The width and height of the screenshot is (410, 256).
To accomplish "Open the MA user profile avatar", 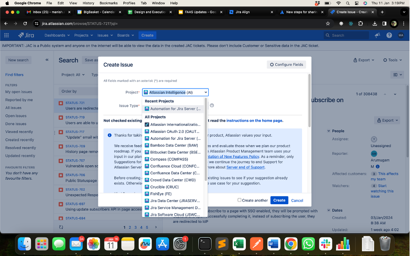I will pyautogui.click(x=401, y=35).
